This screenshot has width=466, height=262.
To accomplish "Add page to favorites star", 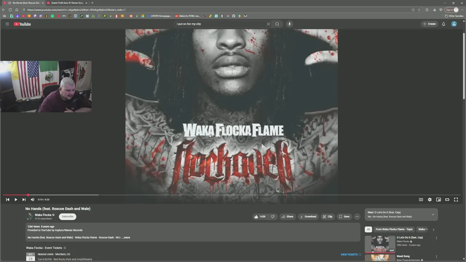I will 419,10.
